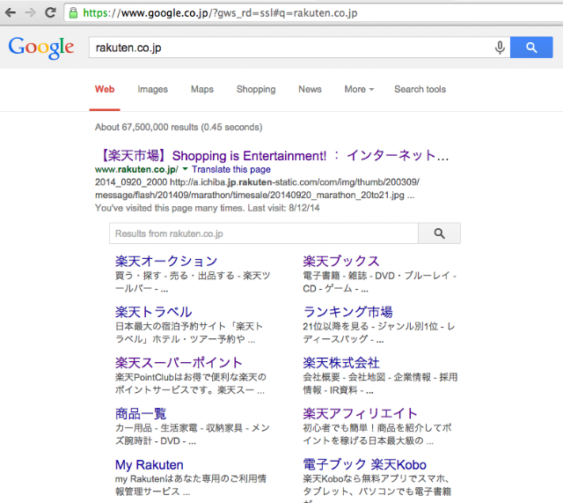Click the 楽天スーパーポイント description 楽天PointClub

click(x=191, y=383)
